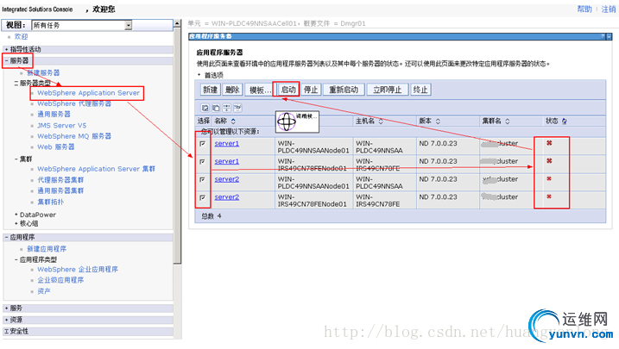Click the navigation pane scrollbar up arrow

pos(177,23)
